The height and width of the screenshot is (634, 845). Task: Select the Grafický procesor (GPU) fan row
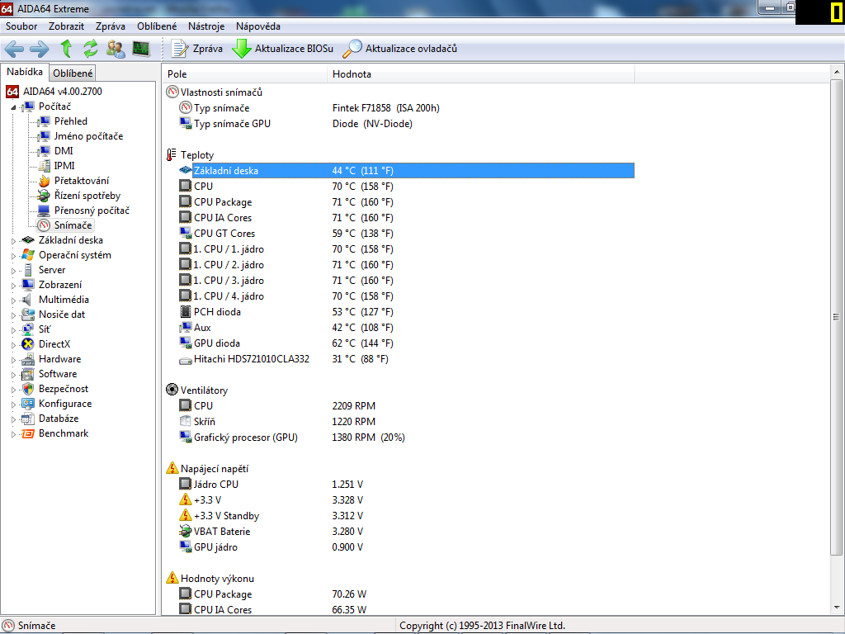(406, 438)
